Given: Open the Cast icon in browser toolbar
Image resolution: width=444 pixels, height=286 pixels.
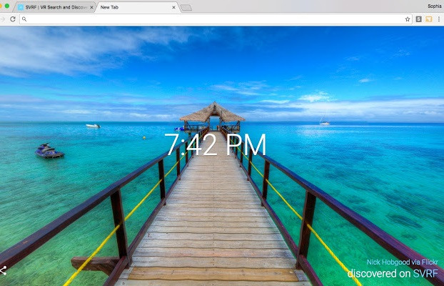Looking at the screenshot, I should click(429, 19).
